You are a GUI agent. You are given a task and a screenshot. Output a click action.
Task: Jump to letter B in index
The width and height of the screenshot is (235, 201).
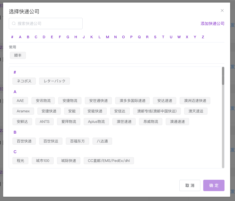pyautogui.click(x=28, y=37)
